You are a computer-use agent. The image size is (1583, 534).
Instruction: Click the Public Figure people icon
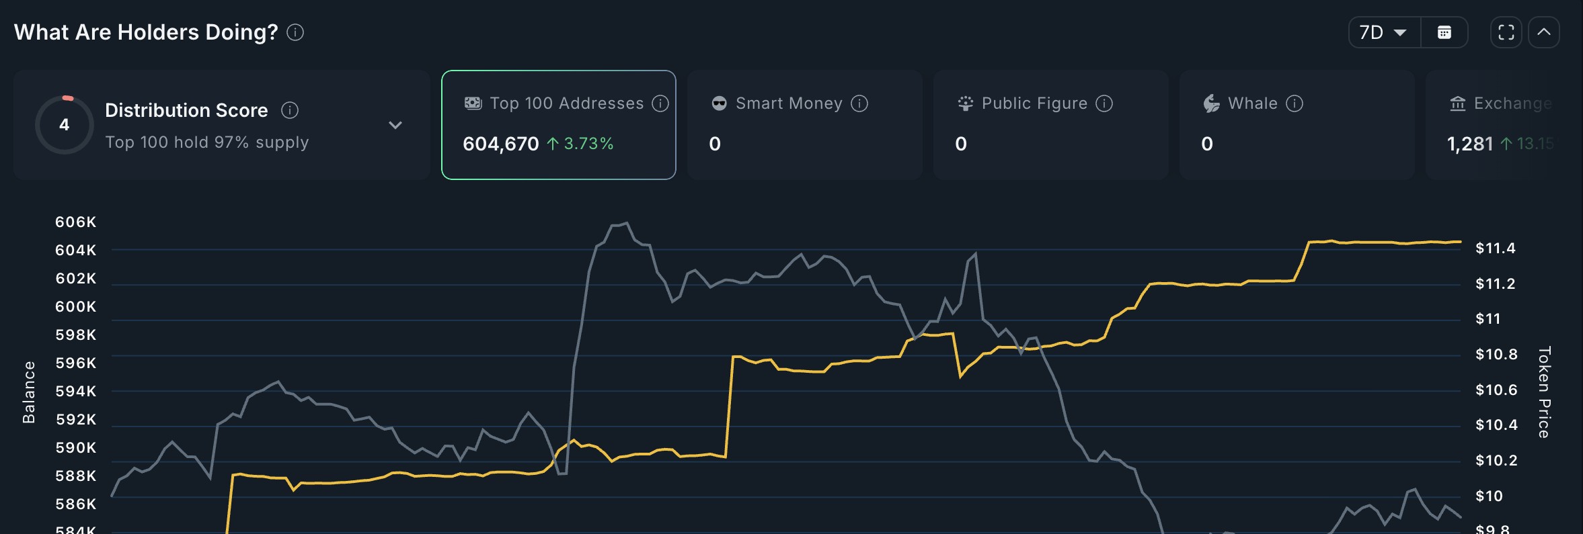[966, 103]
